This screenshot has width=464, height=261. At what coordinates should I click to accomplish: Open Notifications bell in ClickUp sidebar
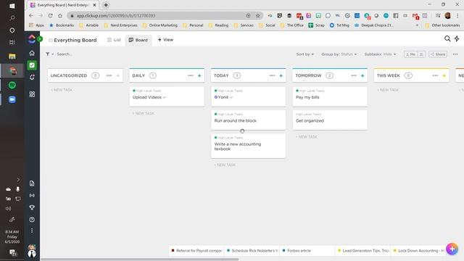pyautogui.click(x=32, y=78)
